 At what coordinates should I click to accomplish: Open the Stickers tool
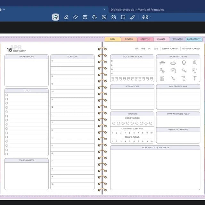coord(94,17)
